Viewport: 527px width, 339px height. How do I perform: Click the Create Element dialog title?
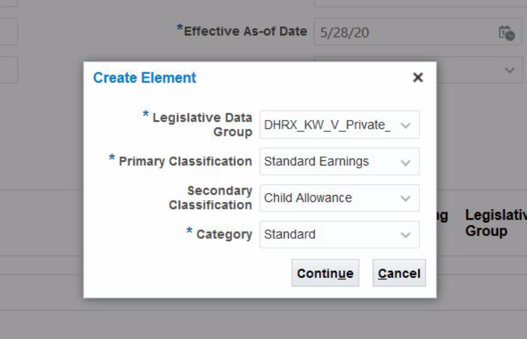tap(145, 78)
